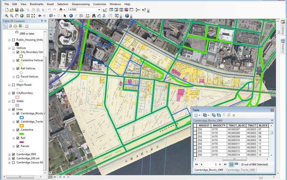Go to next record in Table
Viewport: 287px width, 180px height.
(x=220, y=164)
